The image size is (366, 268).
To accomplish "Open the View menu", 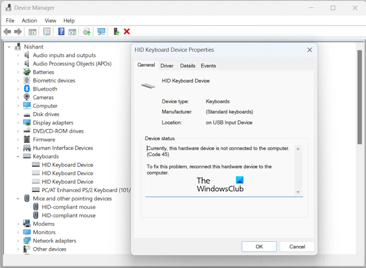I will click(50, 20).
